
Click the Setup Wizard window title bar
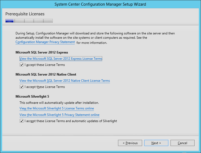[x=100, y=4]
